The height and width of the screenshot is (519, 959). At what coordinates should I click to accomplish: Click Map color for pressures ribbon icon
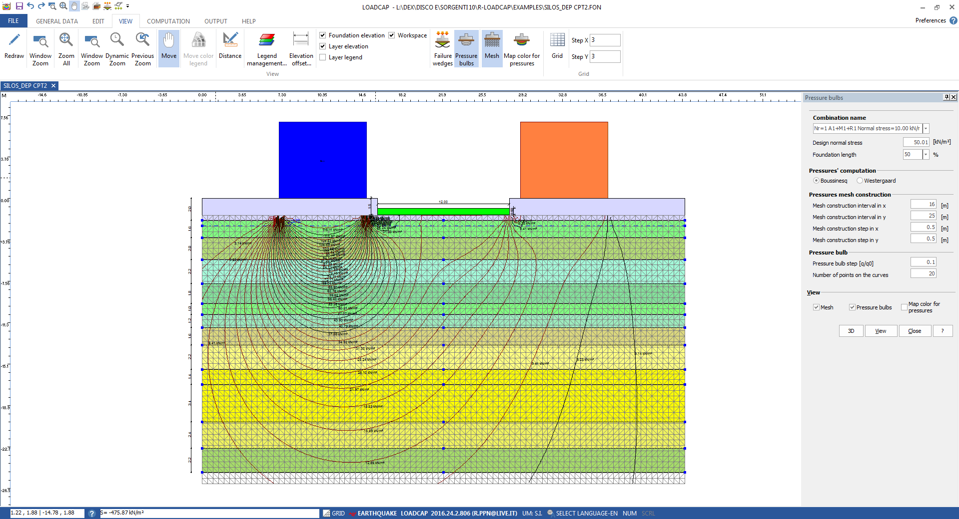[x=522, y=40]
